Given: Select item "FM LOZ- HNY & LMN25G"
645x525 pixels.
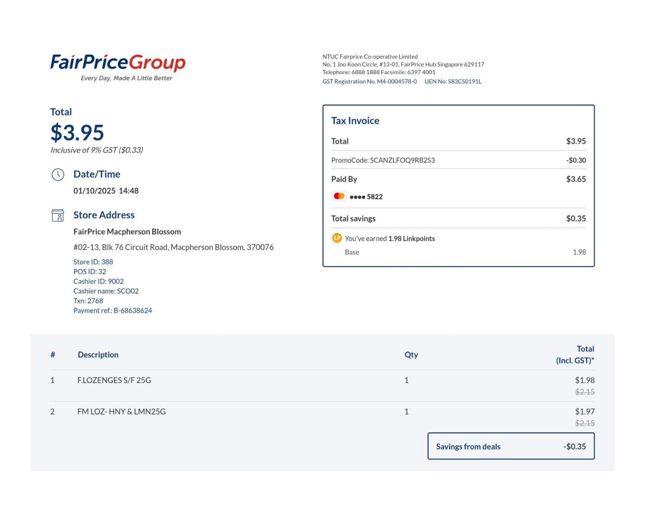Looking at the screenshot, I should click(121, 412).
